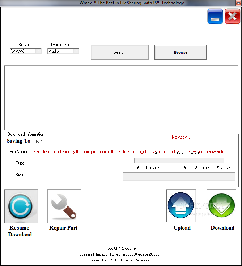Click the Resume Download circular arrow icon
Viewport: 242px width, 266px height.
pos(21,206)
